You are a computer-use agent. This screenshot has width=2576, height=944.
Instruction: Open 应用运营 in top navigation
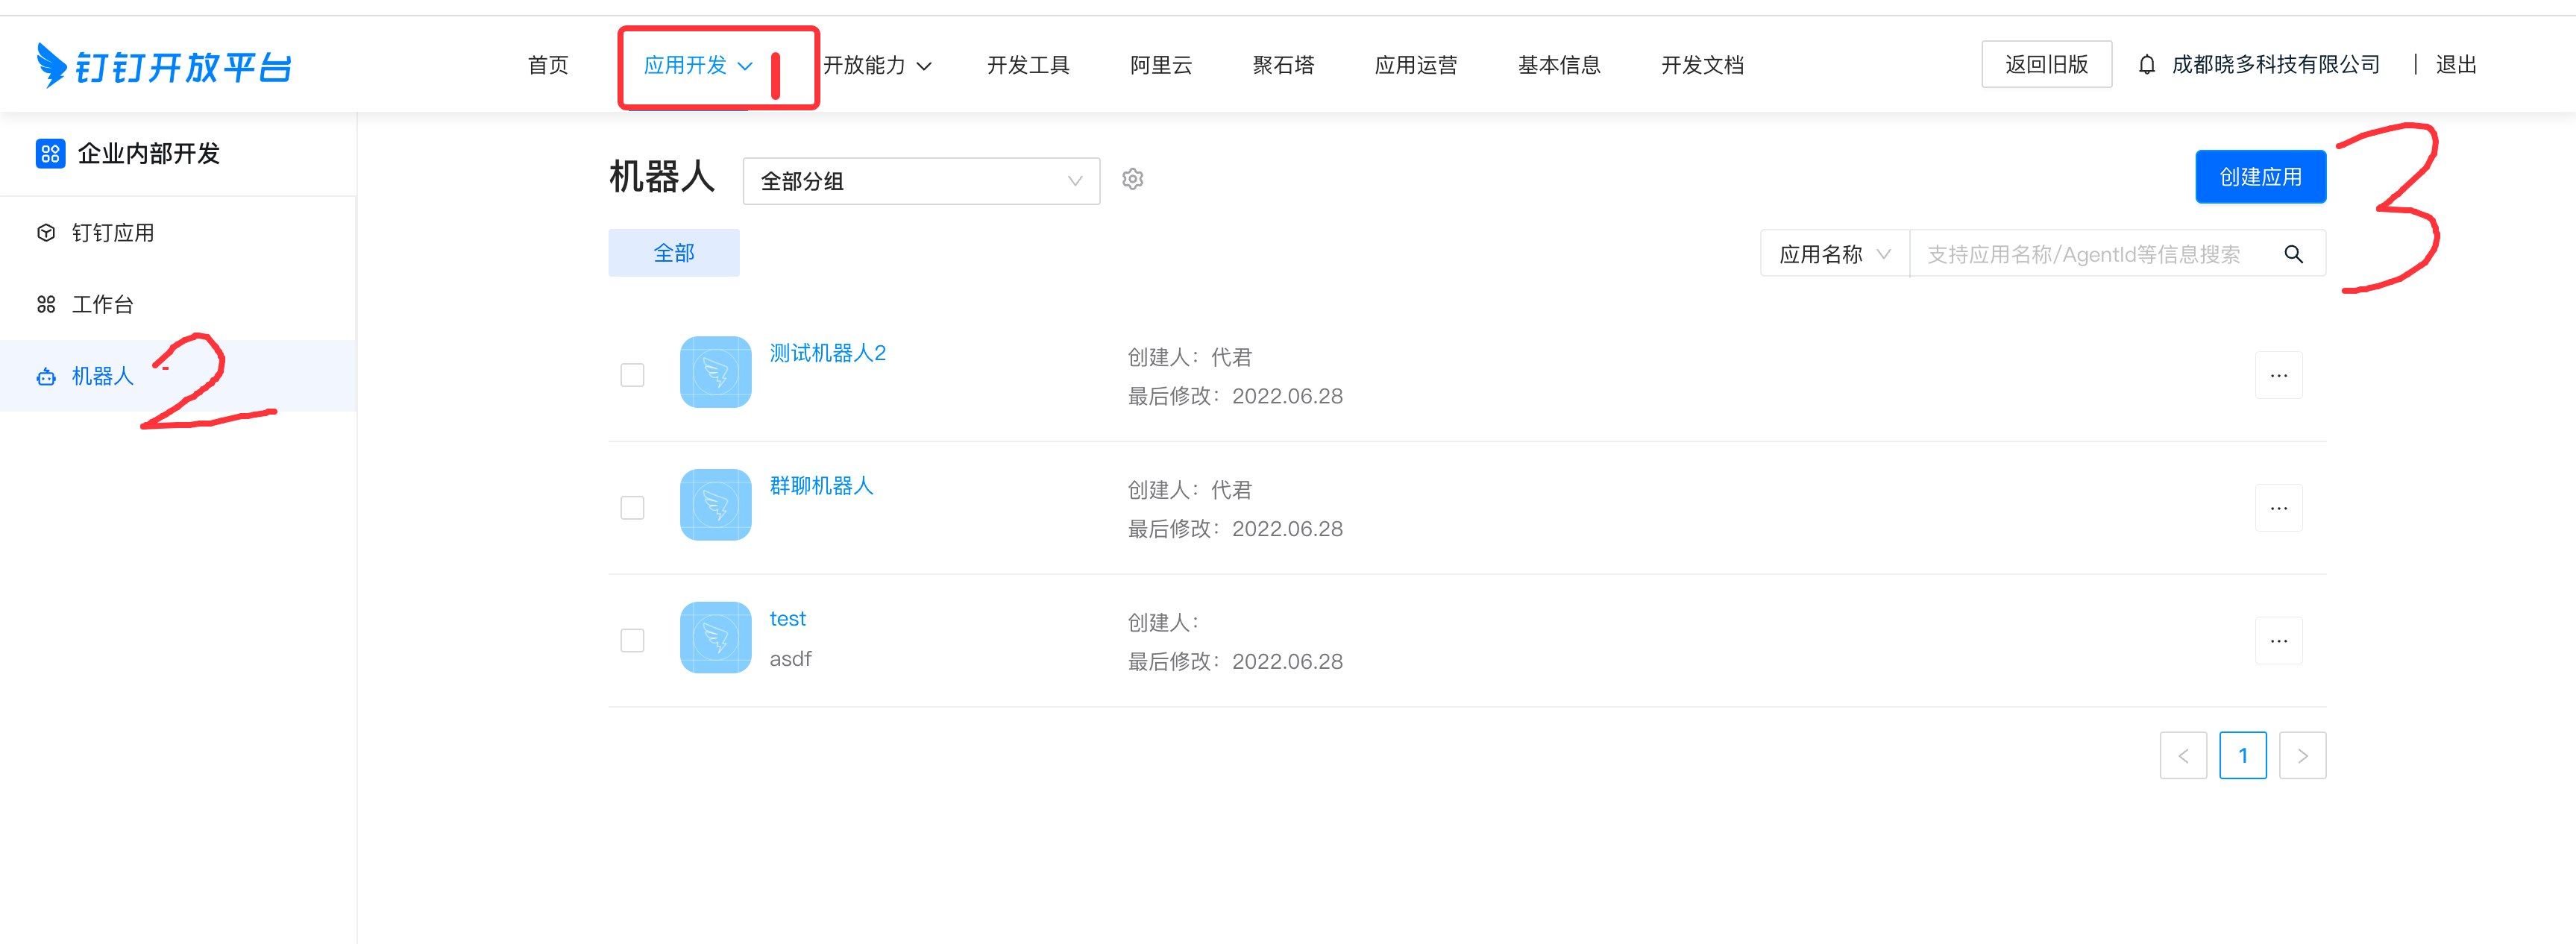tap(1416, 65)
